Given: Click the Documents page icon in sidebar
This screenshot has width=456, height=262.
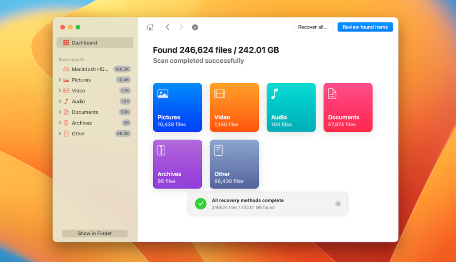Looking at the screenshot, I should coord(66,112).
